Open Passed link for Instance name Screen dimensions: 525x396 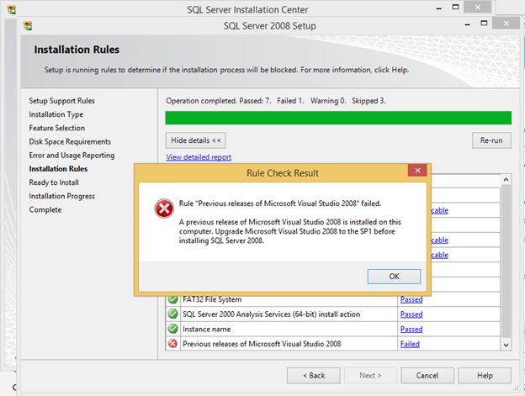[411, 329]
